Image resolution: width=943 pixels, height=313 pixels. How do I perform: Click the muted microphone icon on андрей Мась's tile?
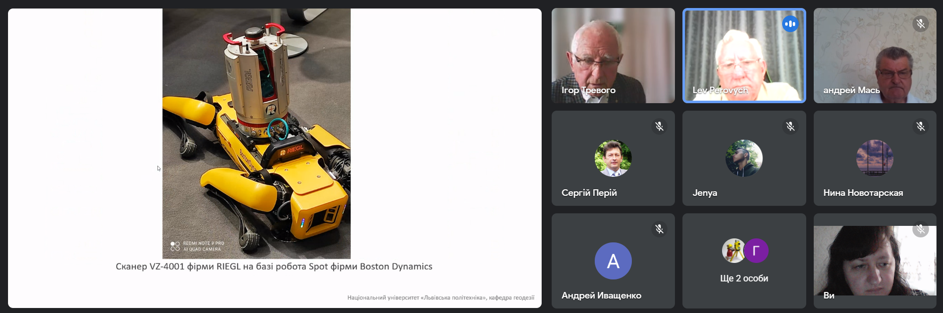tap(920, 24)
